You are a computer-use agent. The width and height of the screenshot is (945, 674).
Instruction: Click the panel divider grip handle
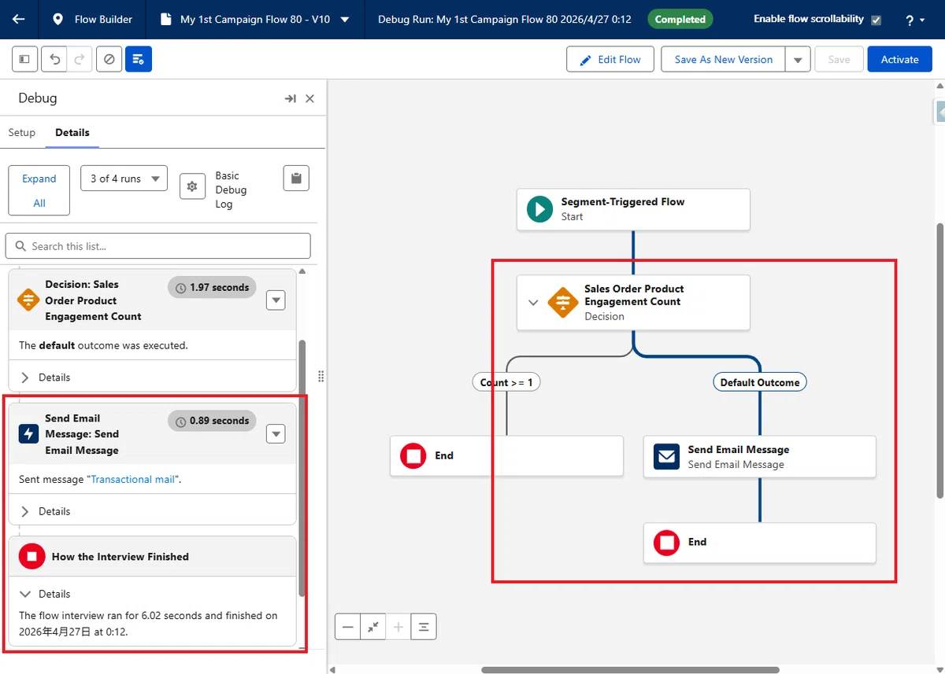321,377
